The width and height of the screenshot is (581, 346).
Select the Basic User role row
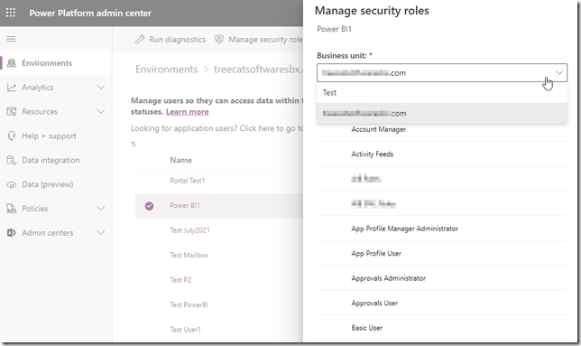click(x=442, y=328)
